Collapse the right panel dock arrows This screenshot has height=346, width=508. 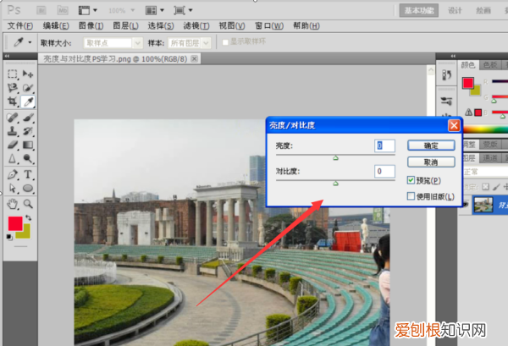coord(453,56)
